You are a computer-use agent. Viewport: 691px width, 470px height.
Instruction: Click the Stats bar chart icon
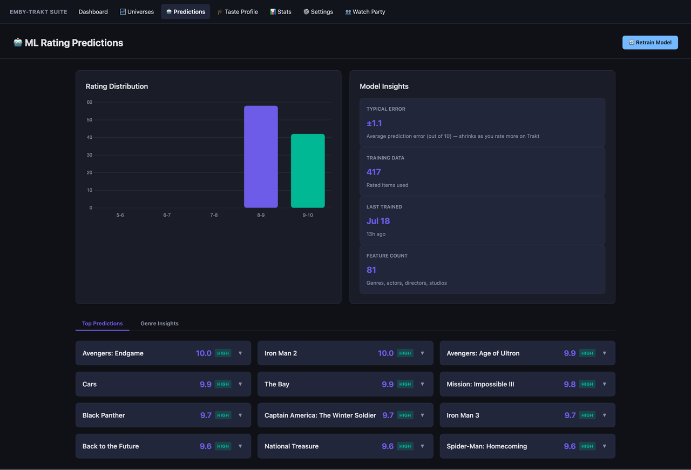pos(273,11)
